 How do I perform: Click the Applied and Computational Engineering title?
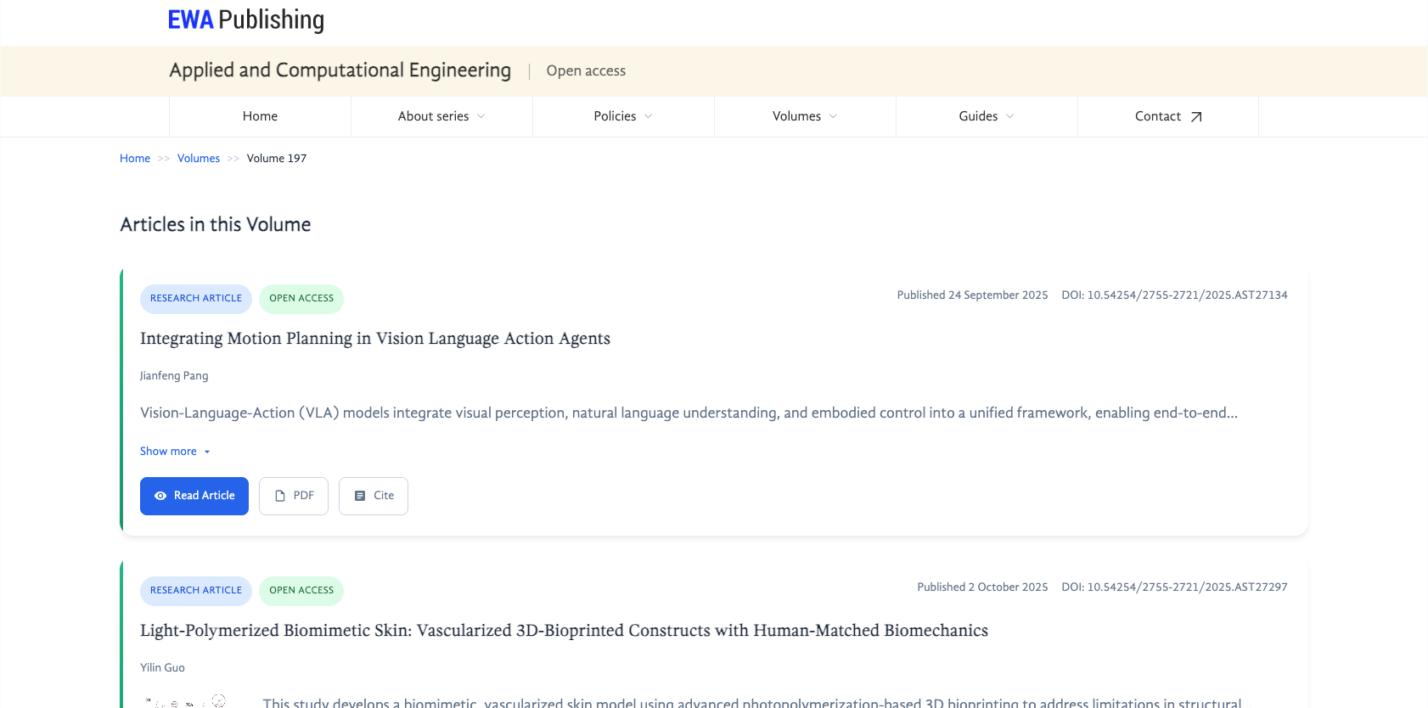tap(340, 70)
